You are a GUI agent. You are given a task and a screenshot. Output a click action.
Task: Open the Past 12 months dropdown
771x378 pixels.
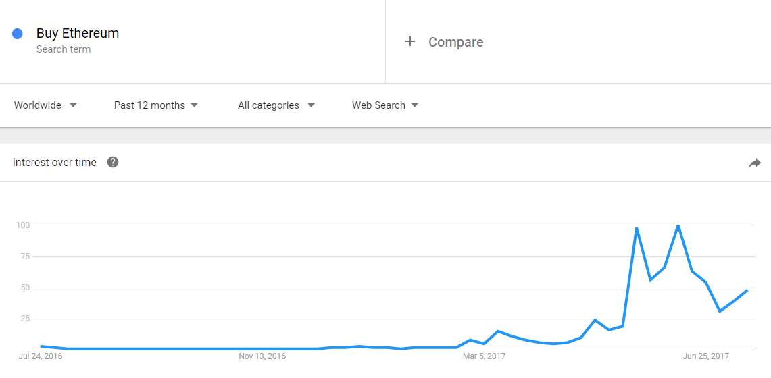coord(156,105)
